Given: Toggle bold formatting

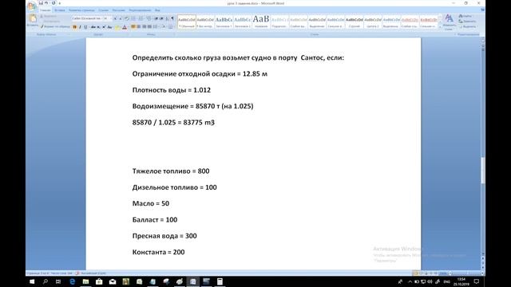Looking at the screenshot, I should (x=74, y=27).
